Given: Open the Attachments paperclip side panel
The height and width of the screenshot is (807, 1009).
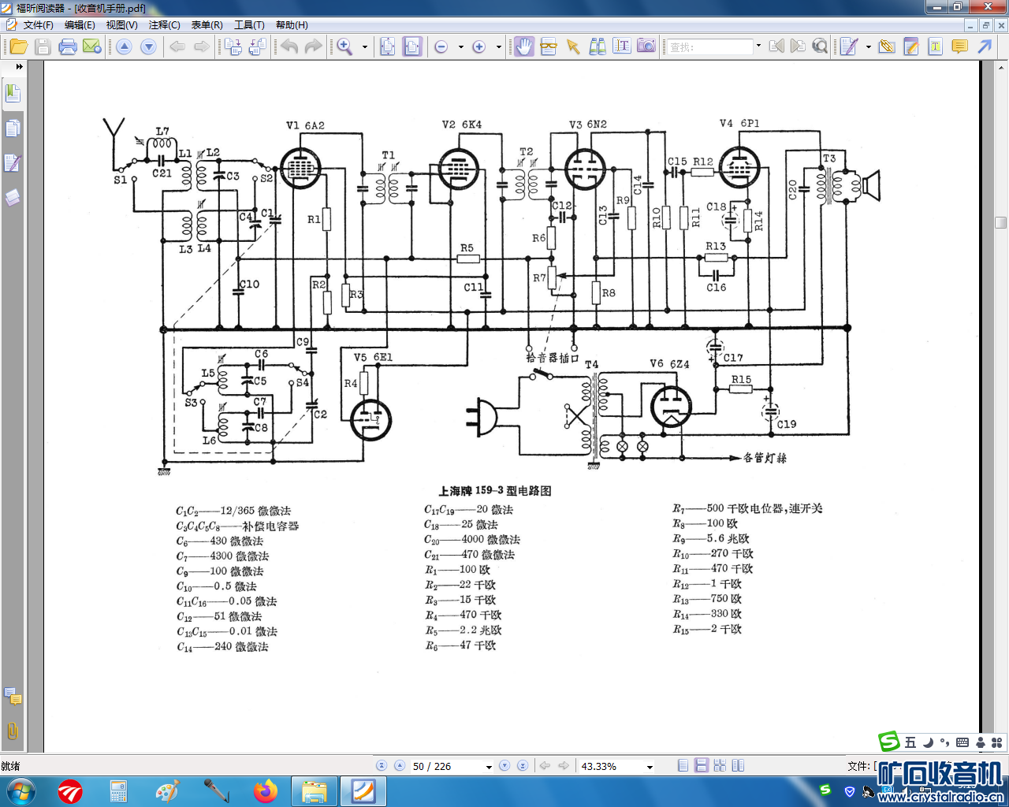Looking at the screenshot, I should tap(13, 731).
